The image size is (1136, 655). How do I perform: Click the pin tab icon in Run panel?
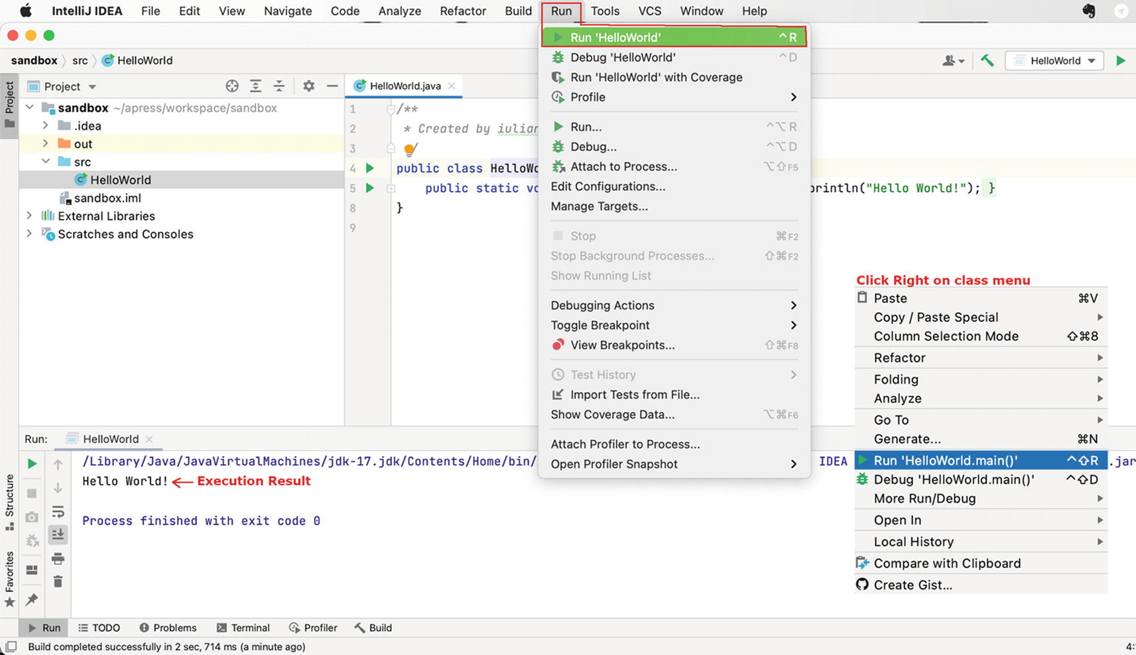[31, 599]
